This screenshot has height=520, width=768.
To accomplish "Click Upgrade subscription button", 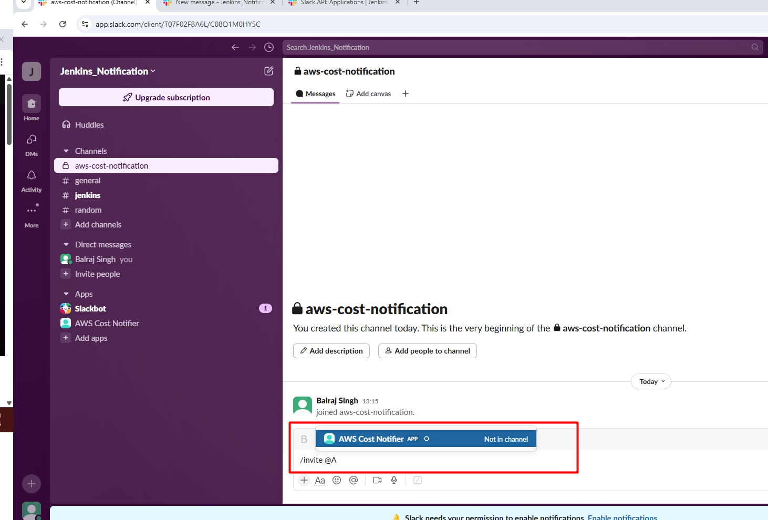I will point(166,97).
